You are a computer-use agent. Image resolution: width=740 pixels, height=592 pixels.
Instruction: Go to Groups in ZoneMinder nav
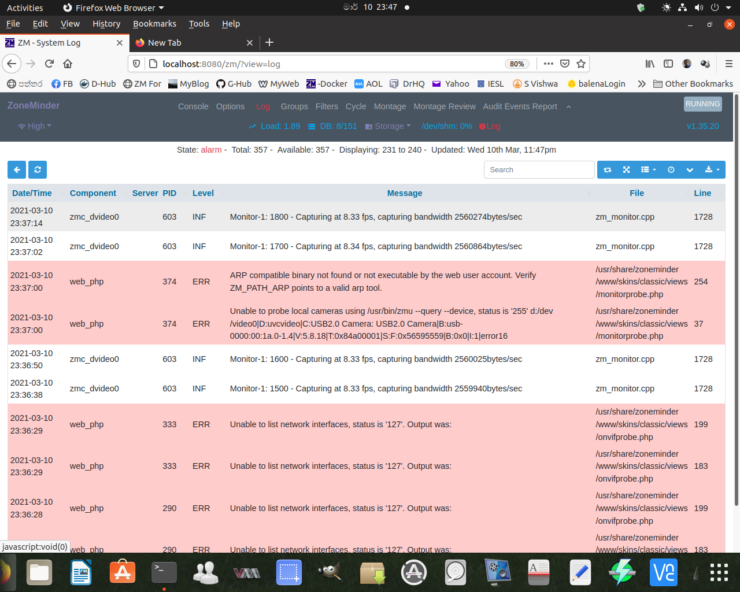tap(294, 106)
